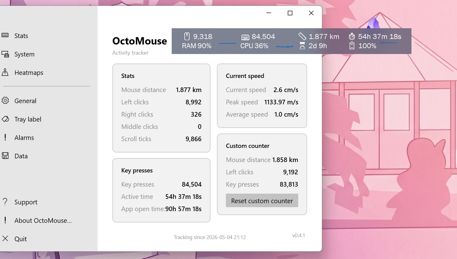The width and height of the screenshot is (457, 259).
Task: Click the Tray label tag icon
Action: click(x=5, y=119)
